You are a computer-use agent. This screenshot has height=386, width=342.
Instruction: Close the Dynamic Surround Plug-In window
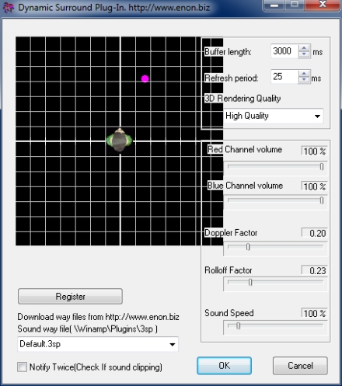click(x=323, y=5)
